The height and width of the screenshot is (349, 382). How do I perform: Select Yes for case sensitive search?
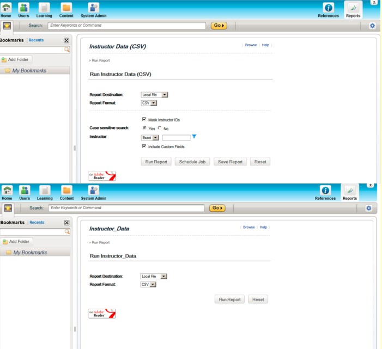(x=144, y=128)
